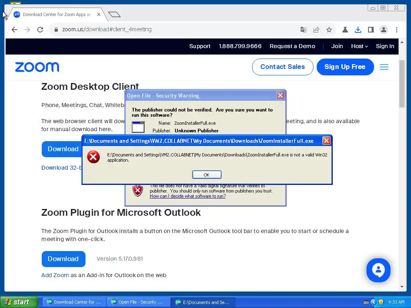Click the Download 32-bit link

tap(61, 168)
